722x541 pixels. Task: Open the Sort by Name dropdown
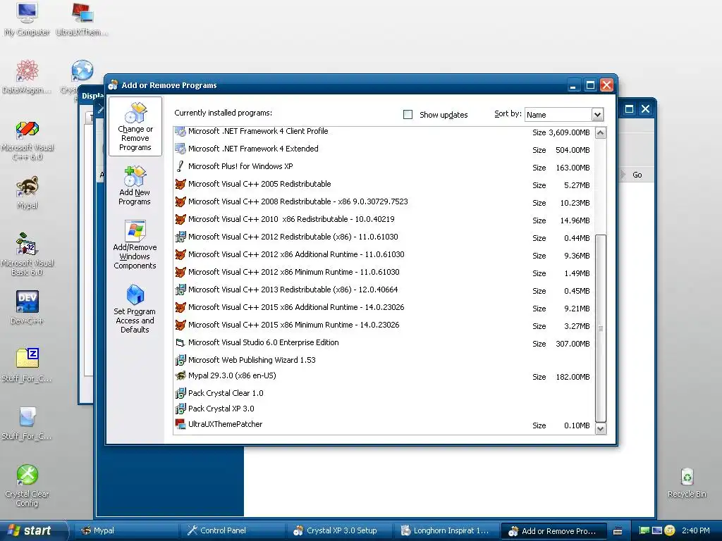point(597,115)
